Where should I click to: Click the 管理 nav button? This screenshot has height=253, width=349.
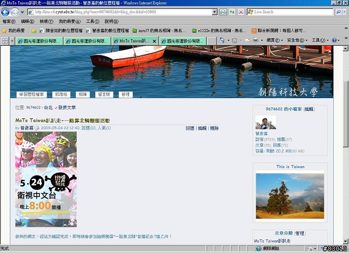125,94
